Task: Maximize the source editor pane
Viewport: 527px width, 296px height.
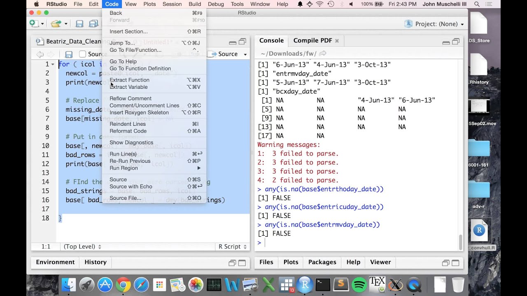Action: 243,42
